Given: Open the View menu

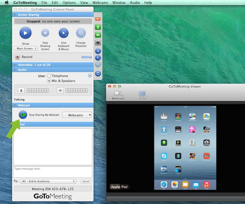Looking at the screenshot, I should [x=84, y=3].
